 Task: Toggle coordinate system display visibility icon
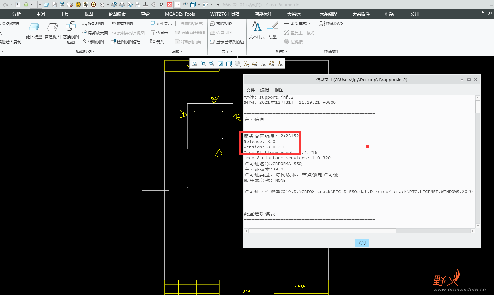(280, 63)
